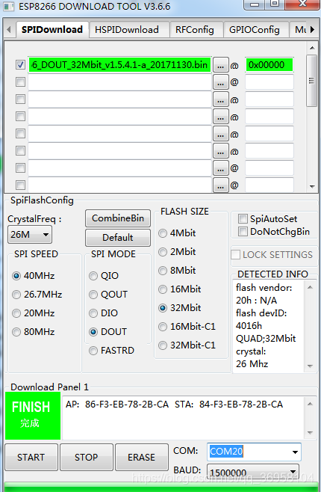The width and height of the screenshot is (321, 492).
Task: Browse file for the second bin row
Action: [x=220, y=82]
